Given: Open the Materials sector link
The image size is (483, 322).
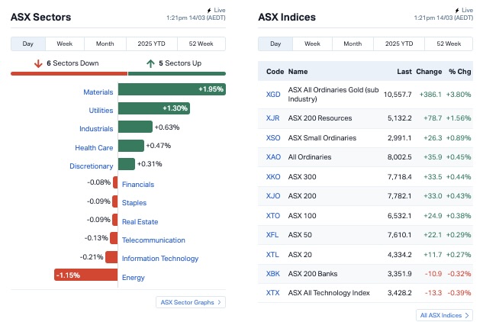Looking at the screenshot, I should pyautogui.click(x=98, y=92).
